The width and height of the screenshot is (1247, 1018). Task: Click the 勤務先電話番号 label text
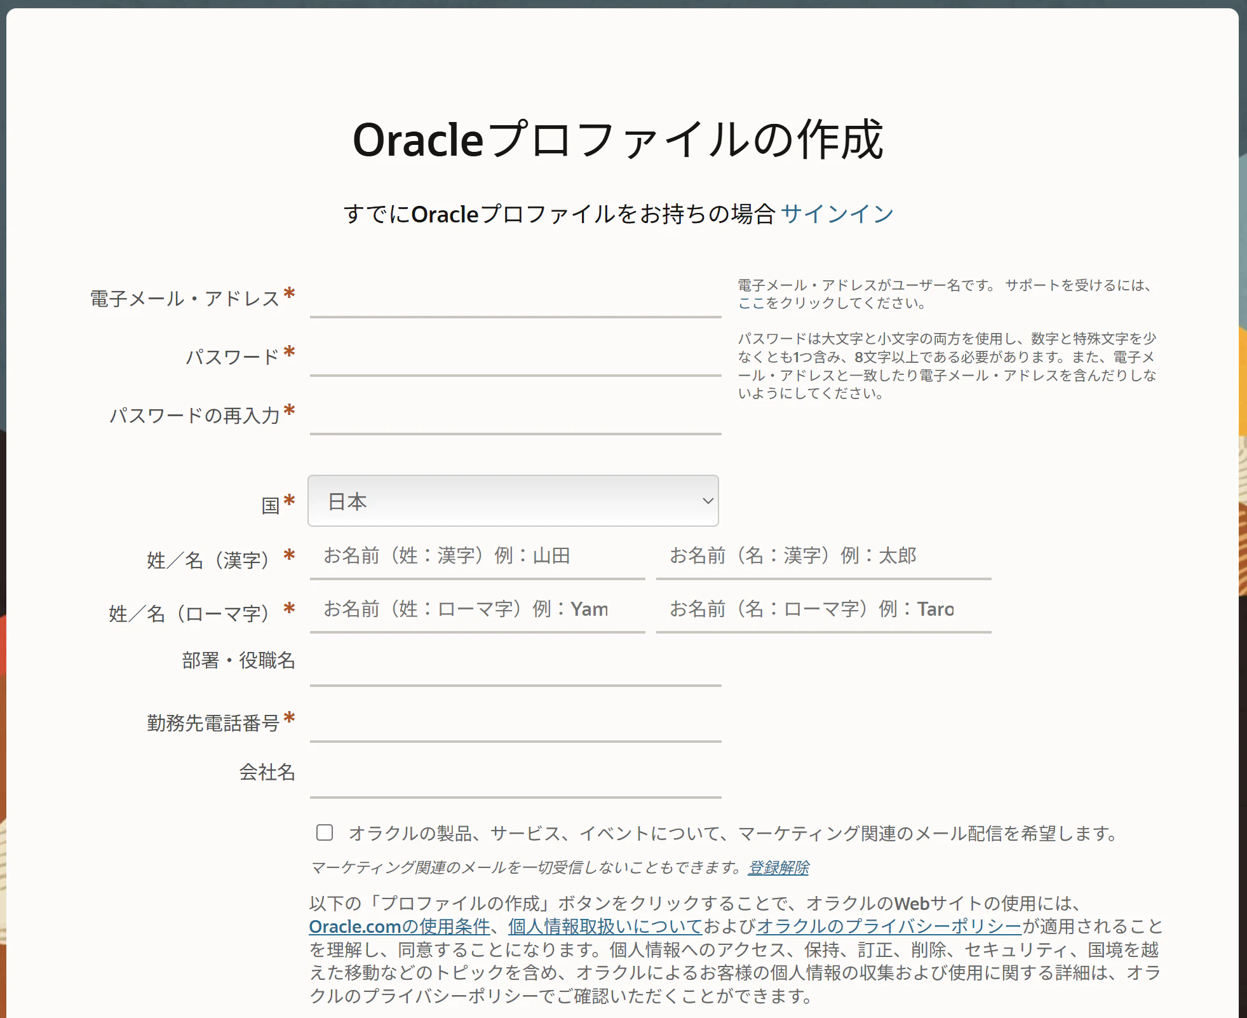point(213,723)
